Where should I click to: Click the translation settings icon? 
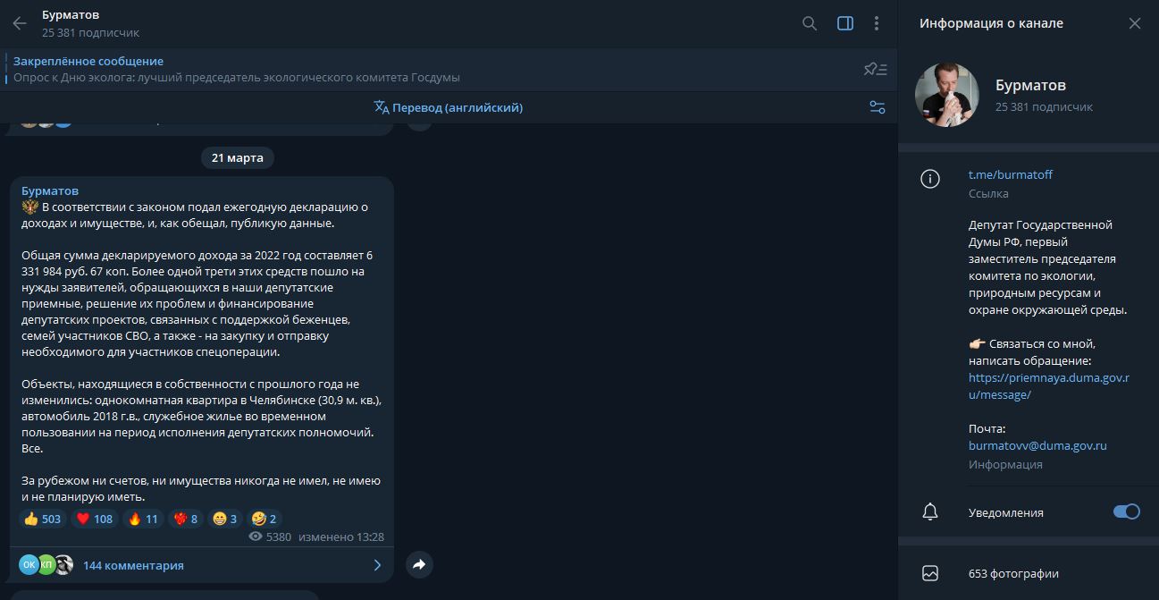(x=877, y=107)
